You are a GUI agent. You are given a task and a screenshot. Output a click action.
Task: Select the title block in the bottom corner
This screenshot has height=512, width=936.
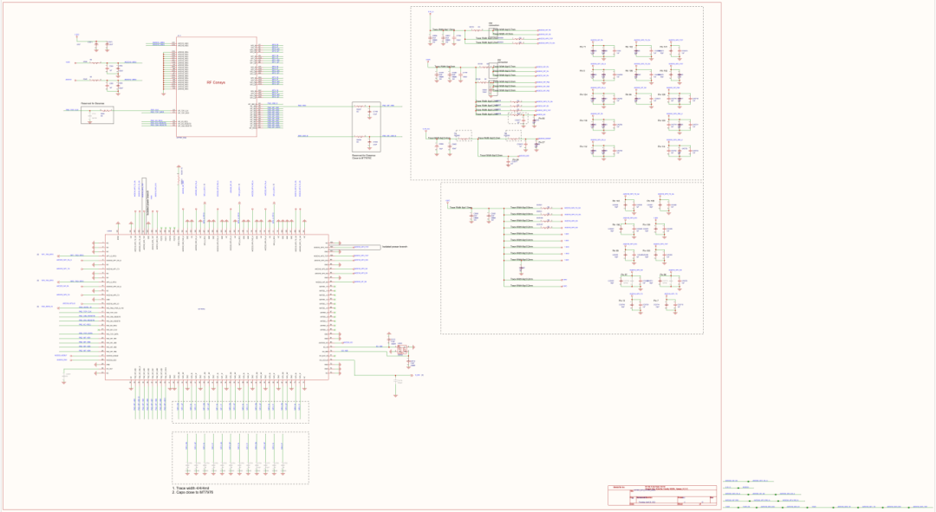(662, 496)
